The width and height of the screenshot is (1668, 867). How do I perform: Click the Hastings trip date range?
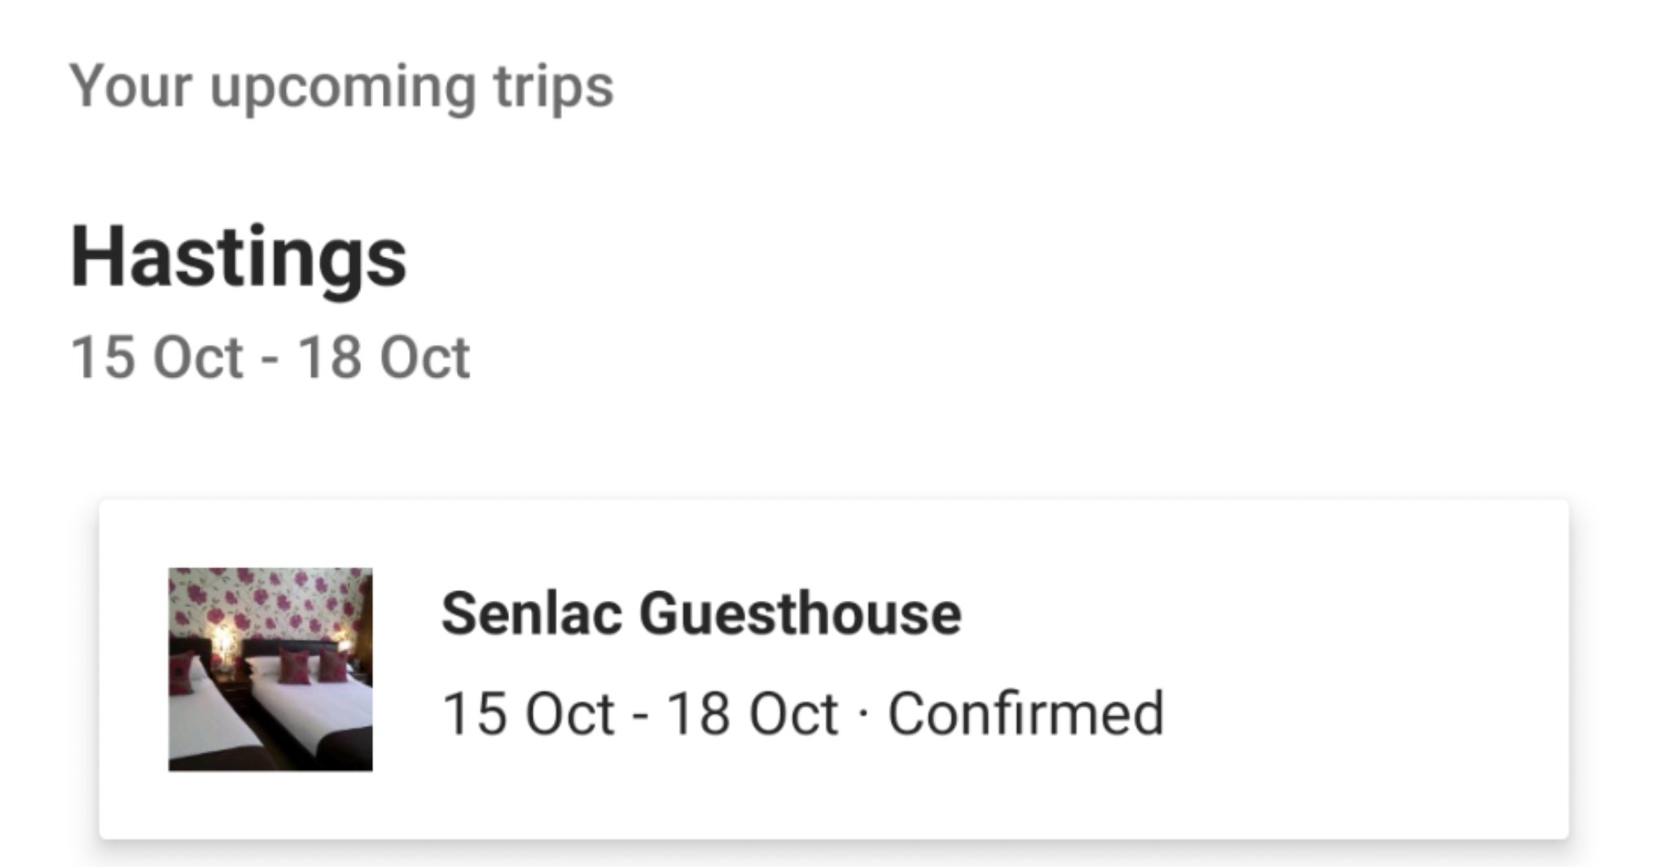(x=270, y=357)
